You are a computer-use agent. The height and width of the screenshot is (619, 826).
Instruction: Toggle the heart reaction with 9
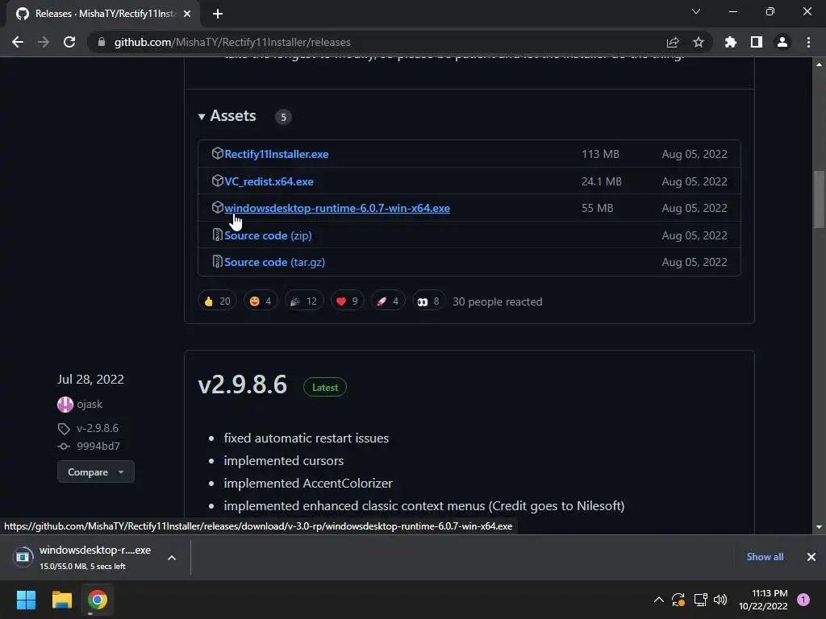point(347,301)
